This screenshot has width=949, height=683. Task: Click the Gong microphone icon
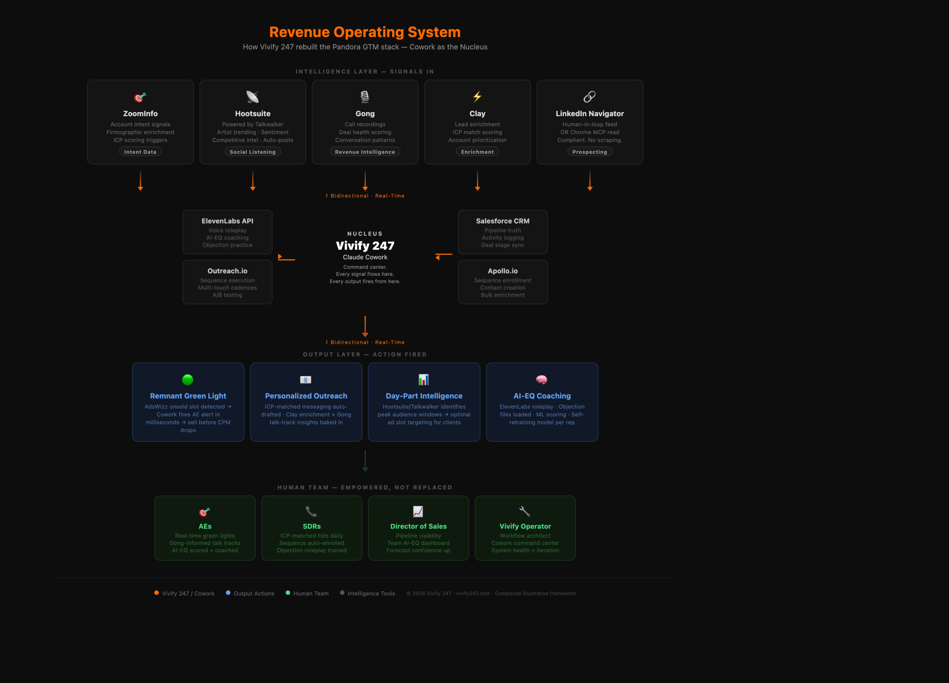(x=365, y=97)
